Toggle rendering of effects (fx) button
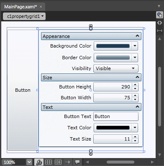Screen dimensions: 164x166 tap(39, 162)
